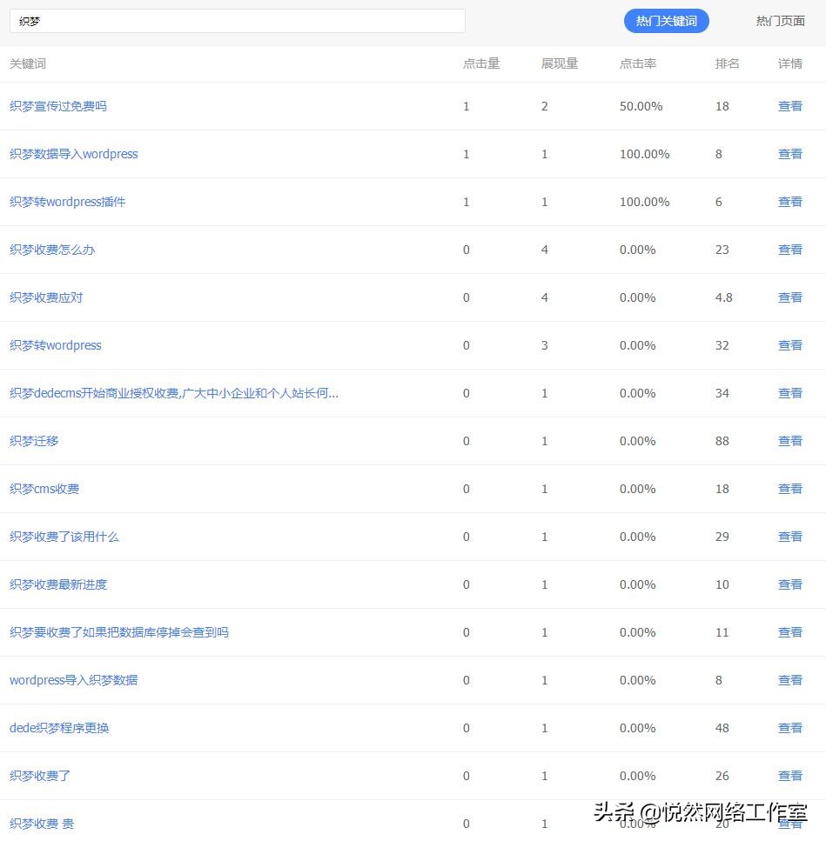Open keyword 织梦数据导入wordpress

tap(73, 154)
